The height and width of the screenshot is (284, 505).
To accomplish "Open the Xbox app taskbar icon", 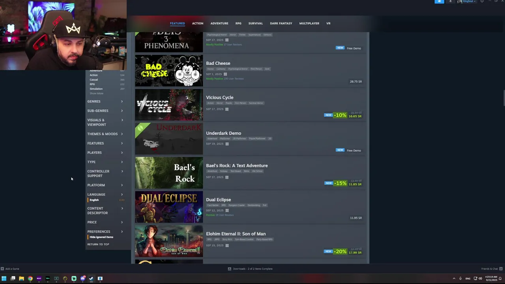I will [56, 278].
